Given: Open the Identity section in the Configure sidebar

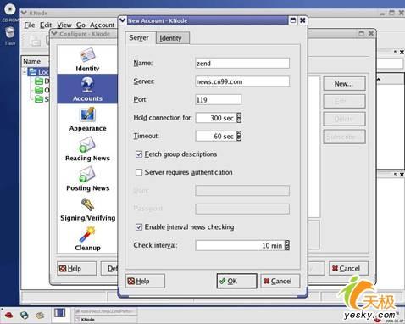Looking at the screenshot, I should [87, 59].
